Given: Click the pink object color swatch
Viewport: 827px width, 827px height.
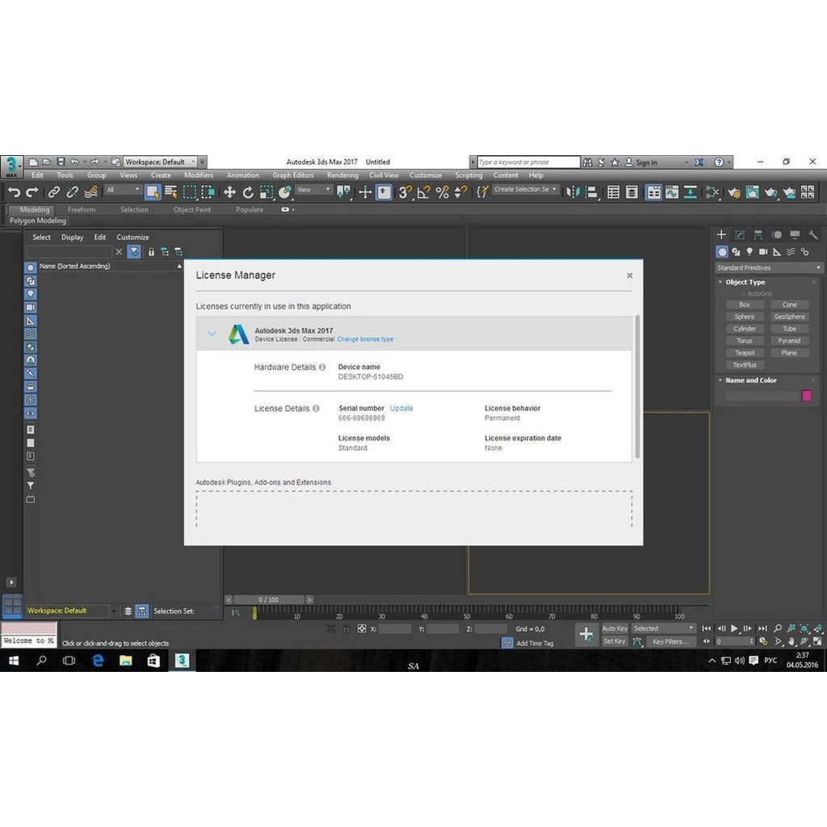Looking at the screenshot, I should 806,396.
